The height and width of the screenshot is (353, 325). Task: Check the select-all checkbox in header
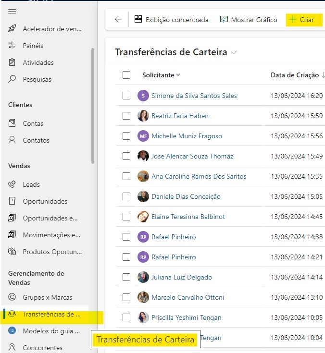click(126, 75)
